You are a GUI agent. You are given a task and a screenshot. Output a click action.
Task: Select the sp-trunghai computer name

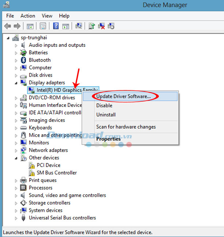coord(34,38)
